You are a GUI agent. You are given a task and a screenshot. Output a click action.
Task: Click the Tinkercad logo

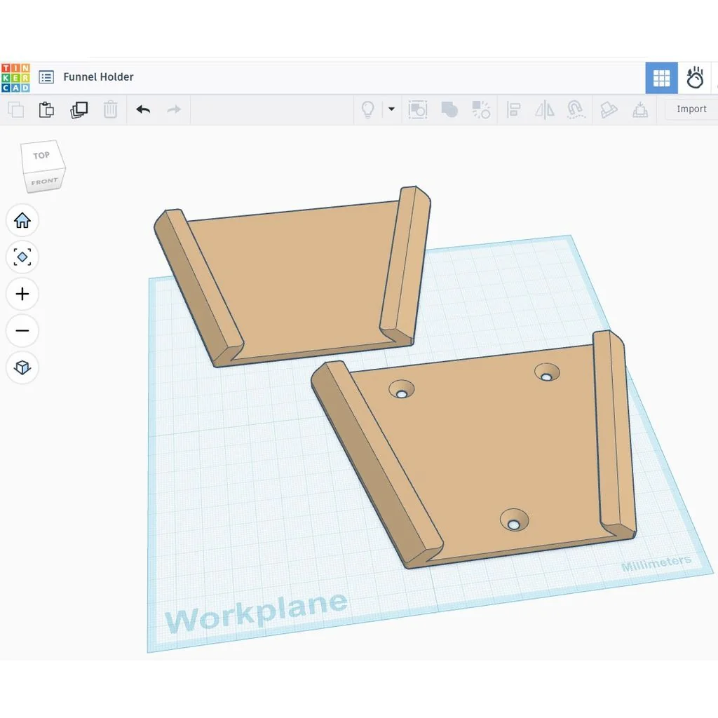pyautogui.click(x=15, y=77)
